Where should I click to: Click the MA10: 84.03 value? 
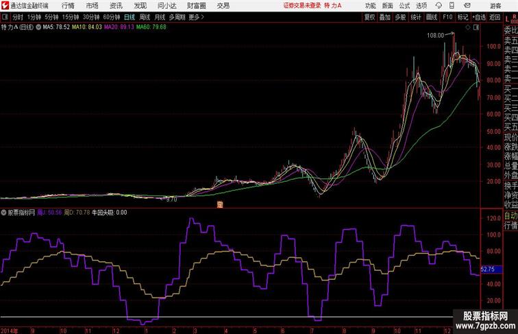87,27
